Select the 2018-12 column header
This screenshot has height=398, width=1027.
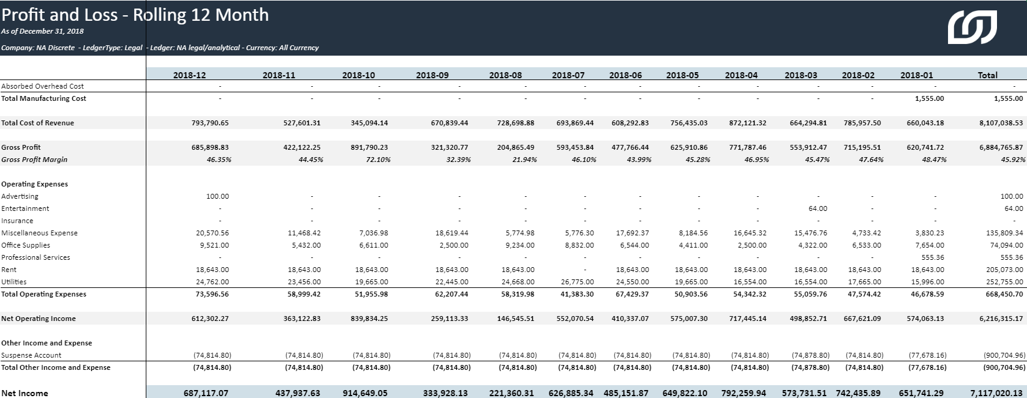coord(189,75)
